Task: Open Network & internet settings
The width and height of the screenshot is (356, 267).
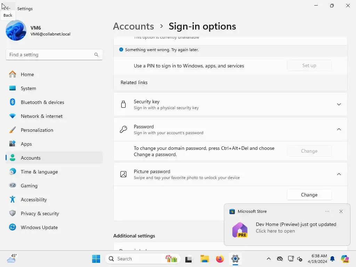Action: [x=54, y=116]
